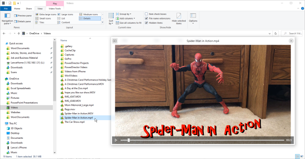
Task: Select Articles, Stories, and Reviews folder
Action: pyautogui.click(x=26, y=53)
